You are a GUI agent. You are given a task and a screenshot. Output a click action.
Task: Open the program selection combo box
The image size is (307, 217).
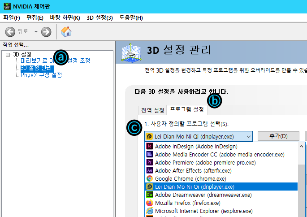(199, 136)
